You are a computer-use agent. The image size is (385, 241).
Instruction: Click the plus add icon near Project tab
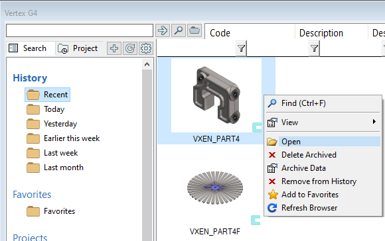click(114, 48)
